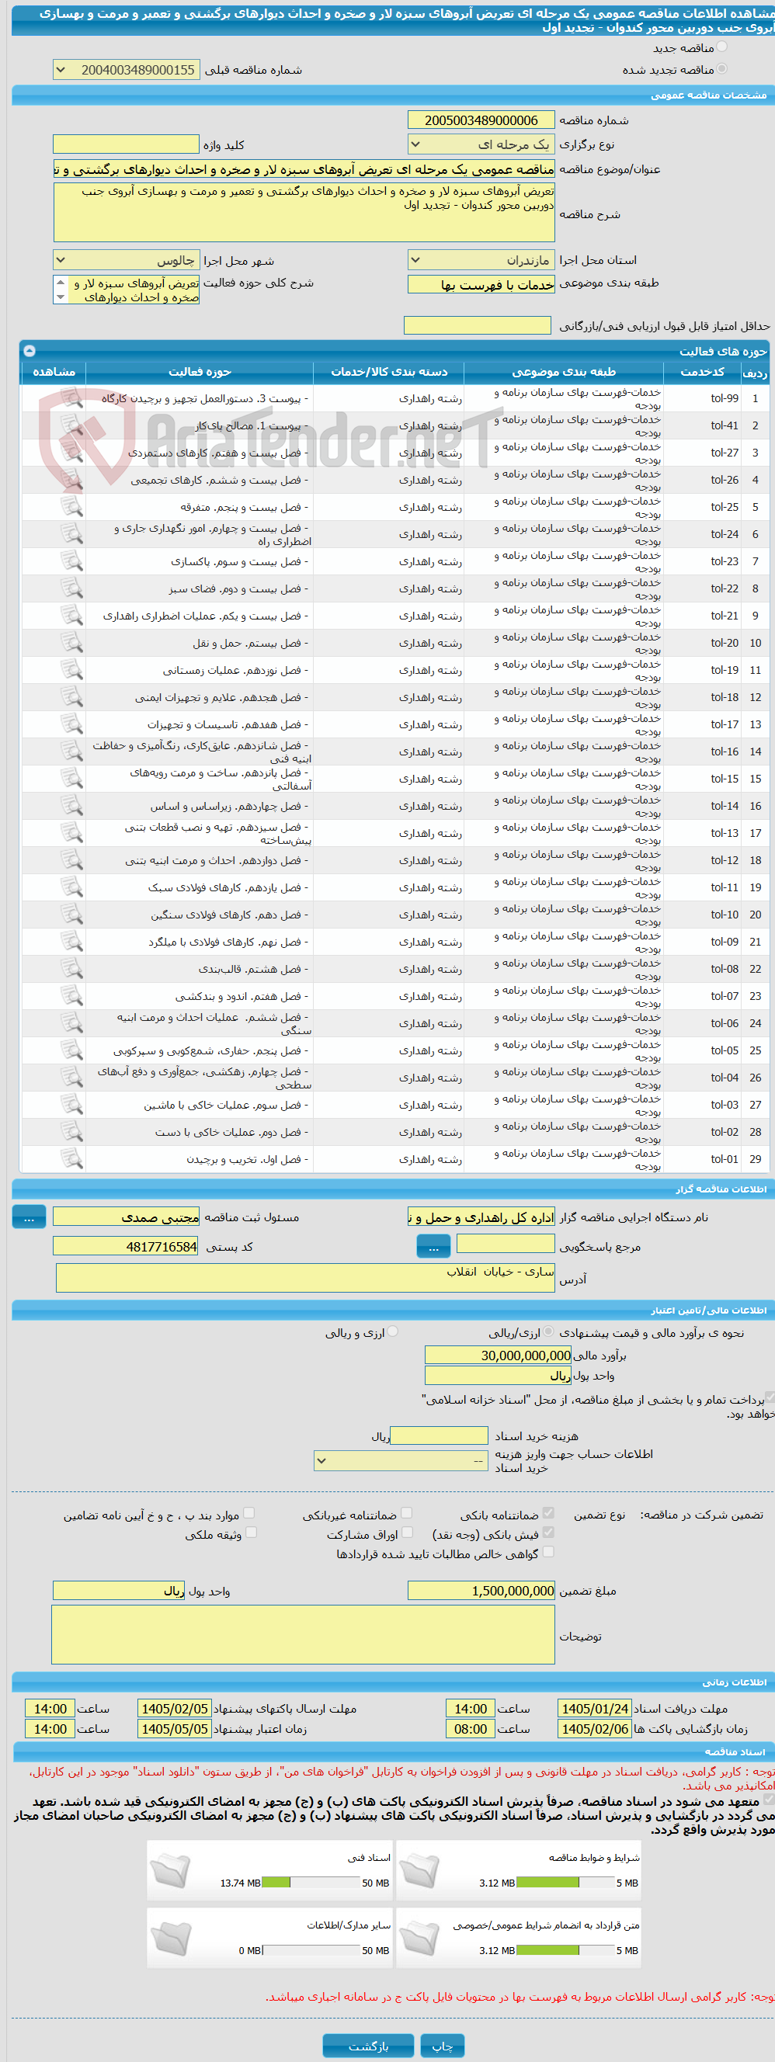Image resolution: width=775 pixels, height=2062 pixels.
Task: Open the شرایط و ضوابط مناقصه folder icon
Action: pyautogui.click(x=419, y=1870)
